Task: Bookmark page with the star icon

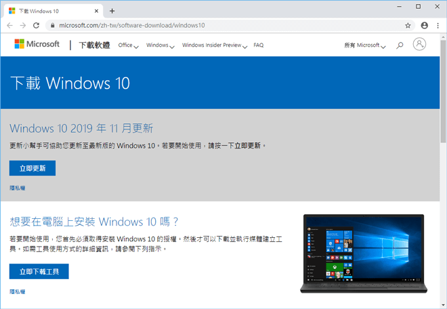Action: (408, 25)
